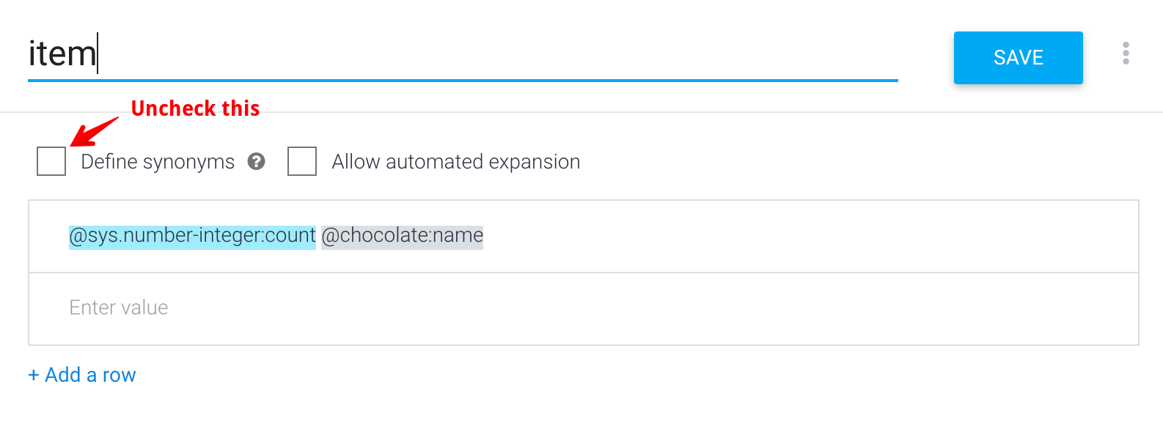Click the "Allow automated expansion" label text
The width and height of the screenshot is (1163, 447).
tap(455, 162)
